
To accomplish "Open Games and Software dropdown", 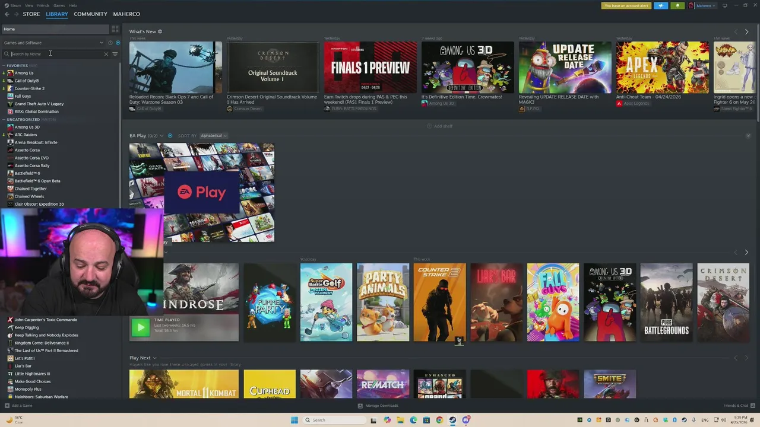I will tap(53, 43).
